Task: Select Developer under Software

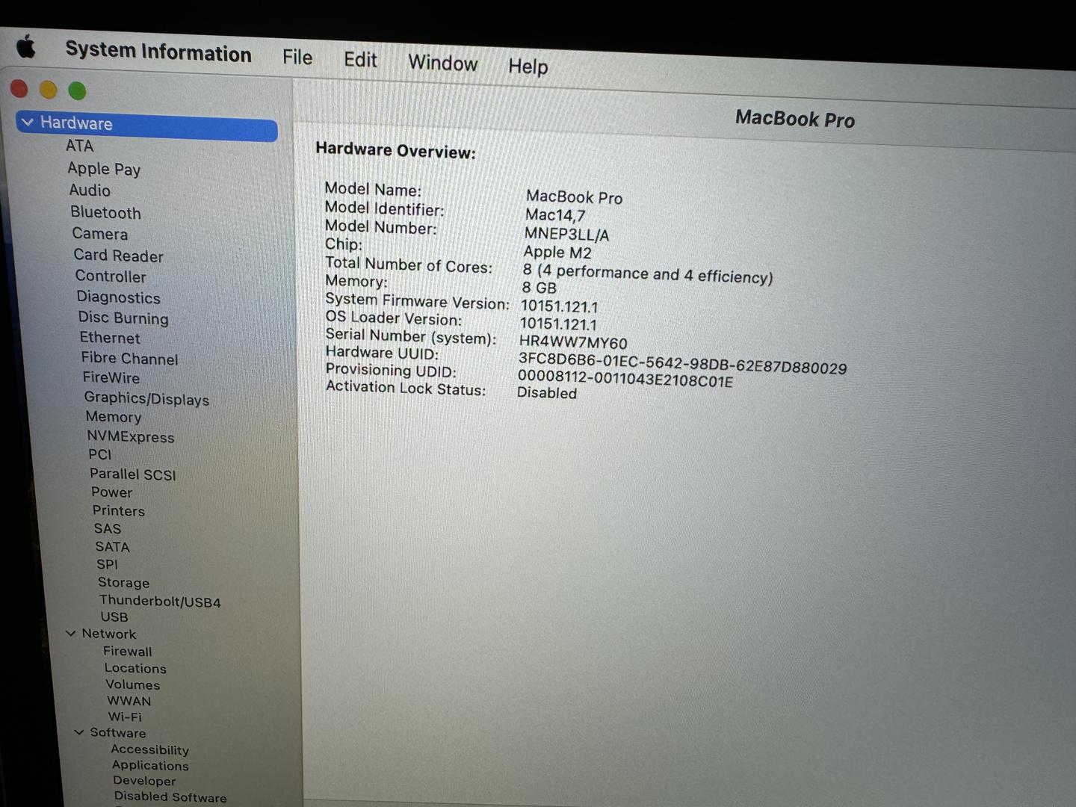Action: [143, 781]
